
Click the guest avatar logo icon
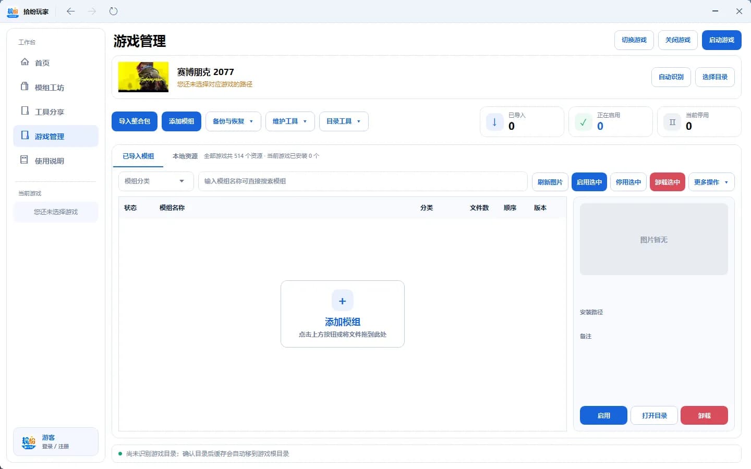(x=29, y=442)
